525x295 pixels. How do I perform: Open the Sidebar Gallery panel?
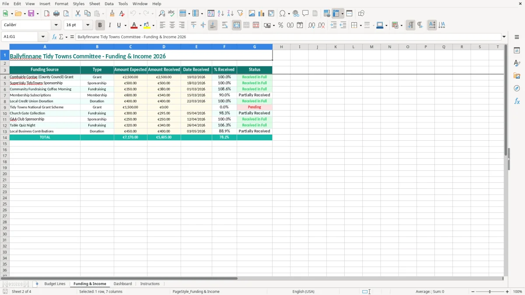tap(517, 76)
